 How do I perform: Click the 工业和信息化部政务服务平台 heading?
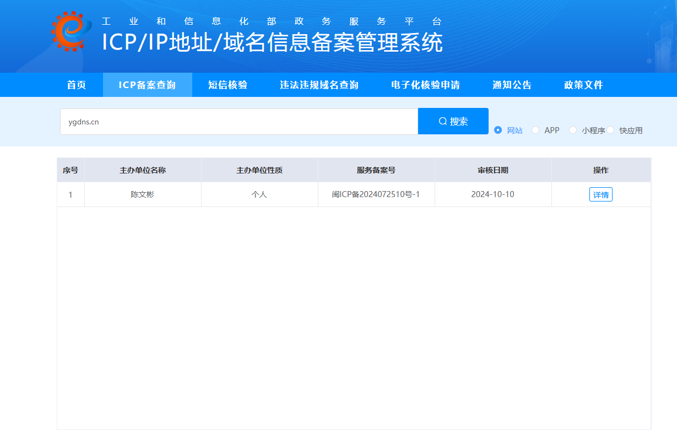coord(272,21)
